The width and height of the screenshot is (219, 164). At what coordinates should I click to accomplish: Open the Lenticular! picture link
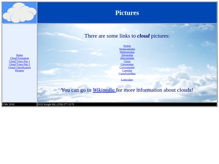[x=127, y=80]
